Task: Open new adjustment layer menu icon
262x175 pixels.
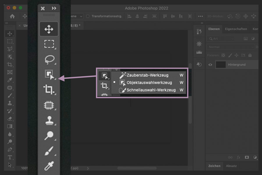Action: [x=255, y=157]
